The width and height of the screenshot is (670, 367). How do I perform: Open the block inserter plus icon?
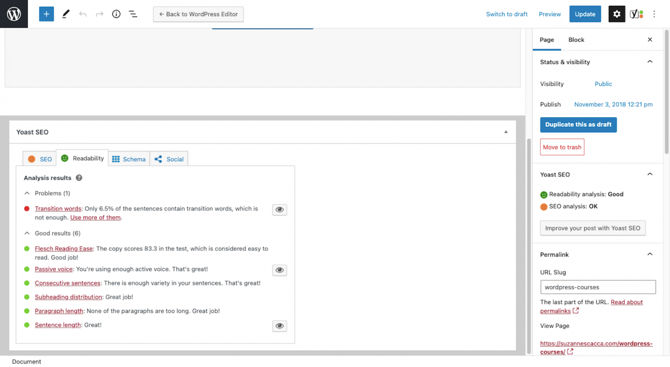tap(46, 14)
